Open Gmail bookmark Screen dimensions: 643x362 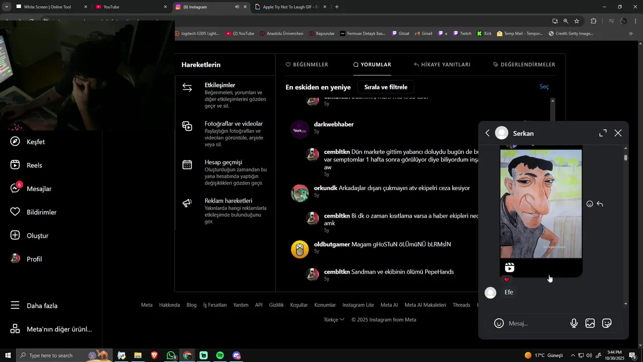tap(422, 34)
